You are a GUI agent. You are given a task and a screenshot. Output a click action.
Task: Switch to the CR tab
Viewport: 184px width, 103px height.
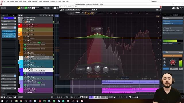pos(175,15)
